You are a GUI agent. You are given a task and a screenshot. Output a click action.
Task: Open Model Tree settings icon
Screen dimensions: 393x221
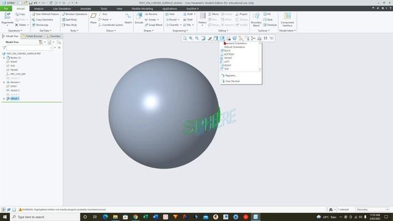(41, 42)
